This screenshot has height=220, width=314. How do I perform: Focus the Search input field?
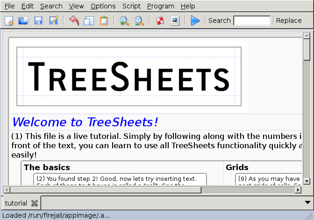[252, 21]
